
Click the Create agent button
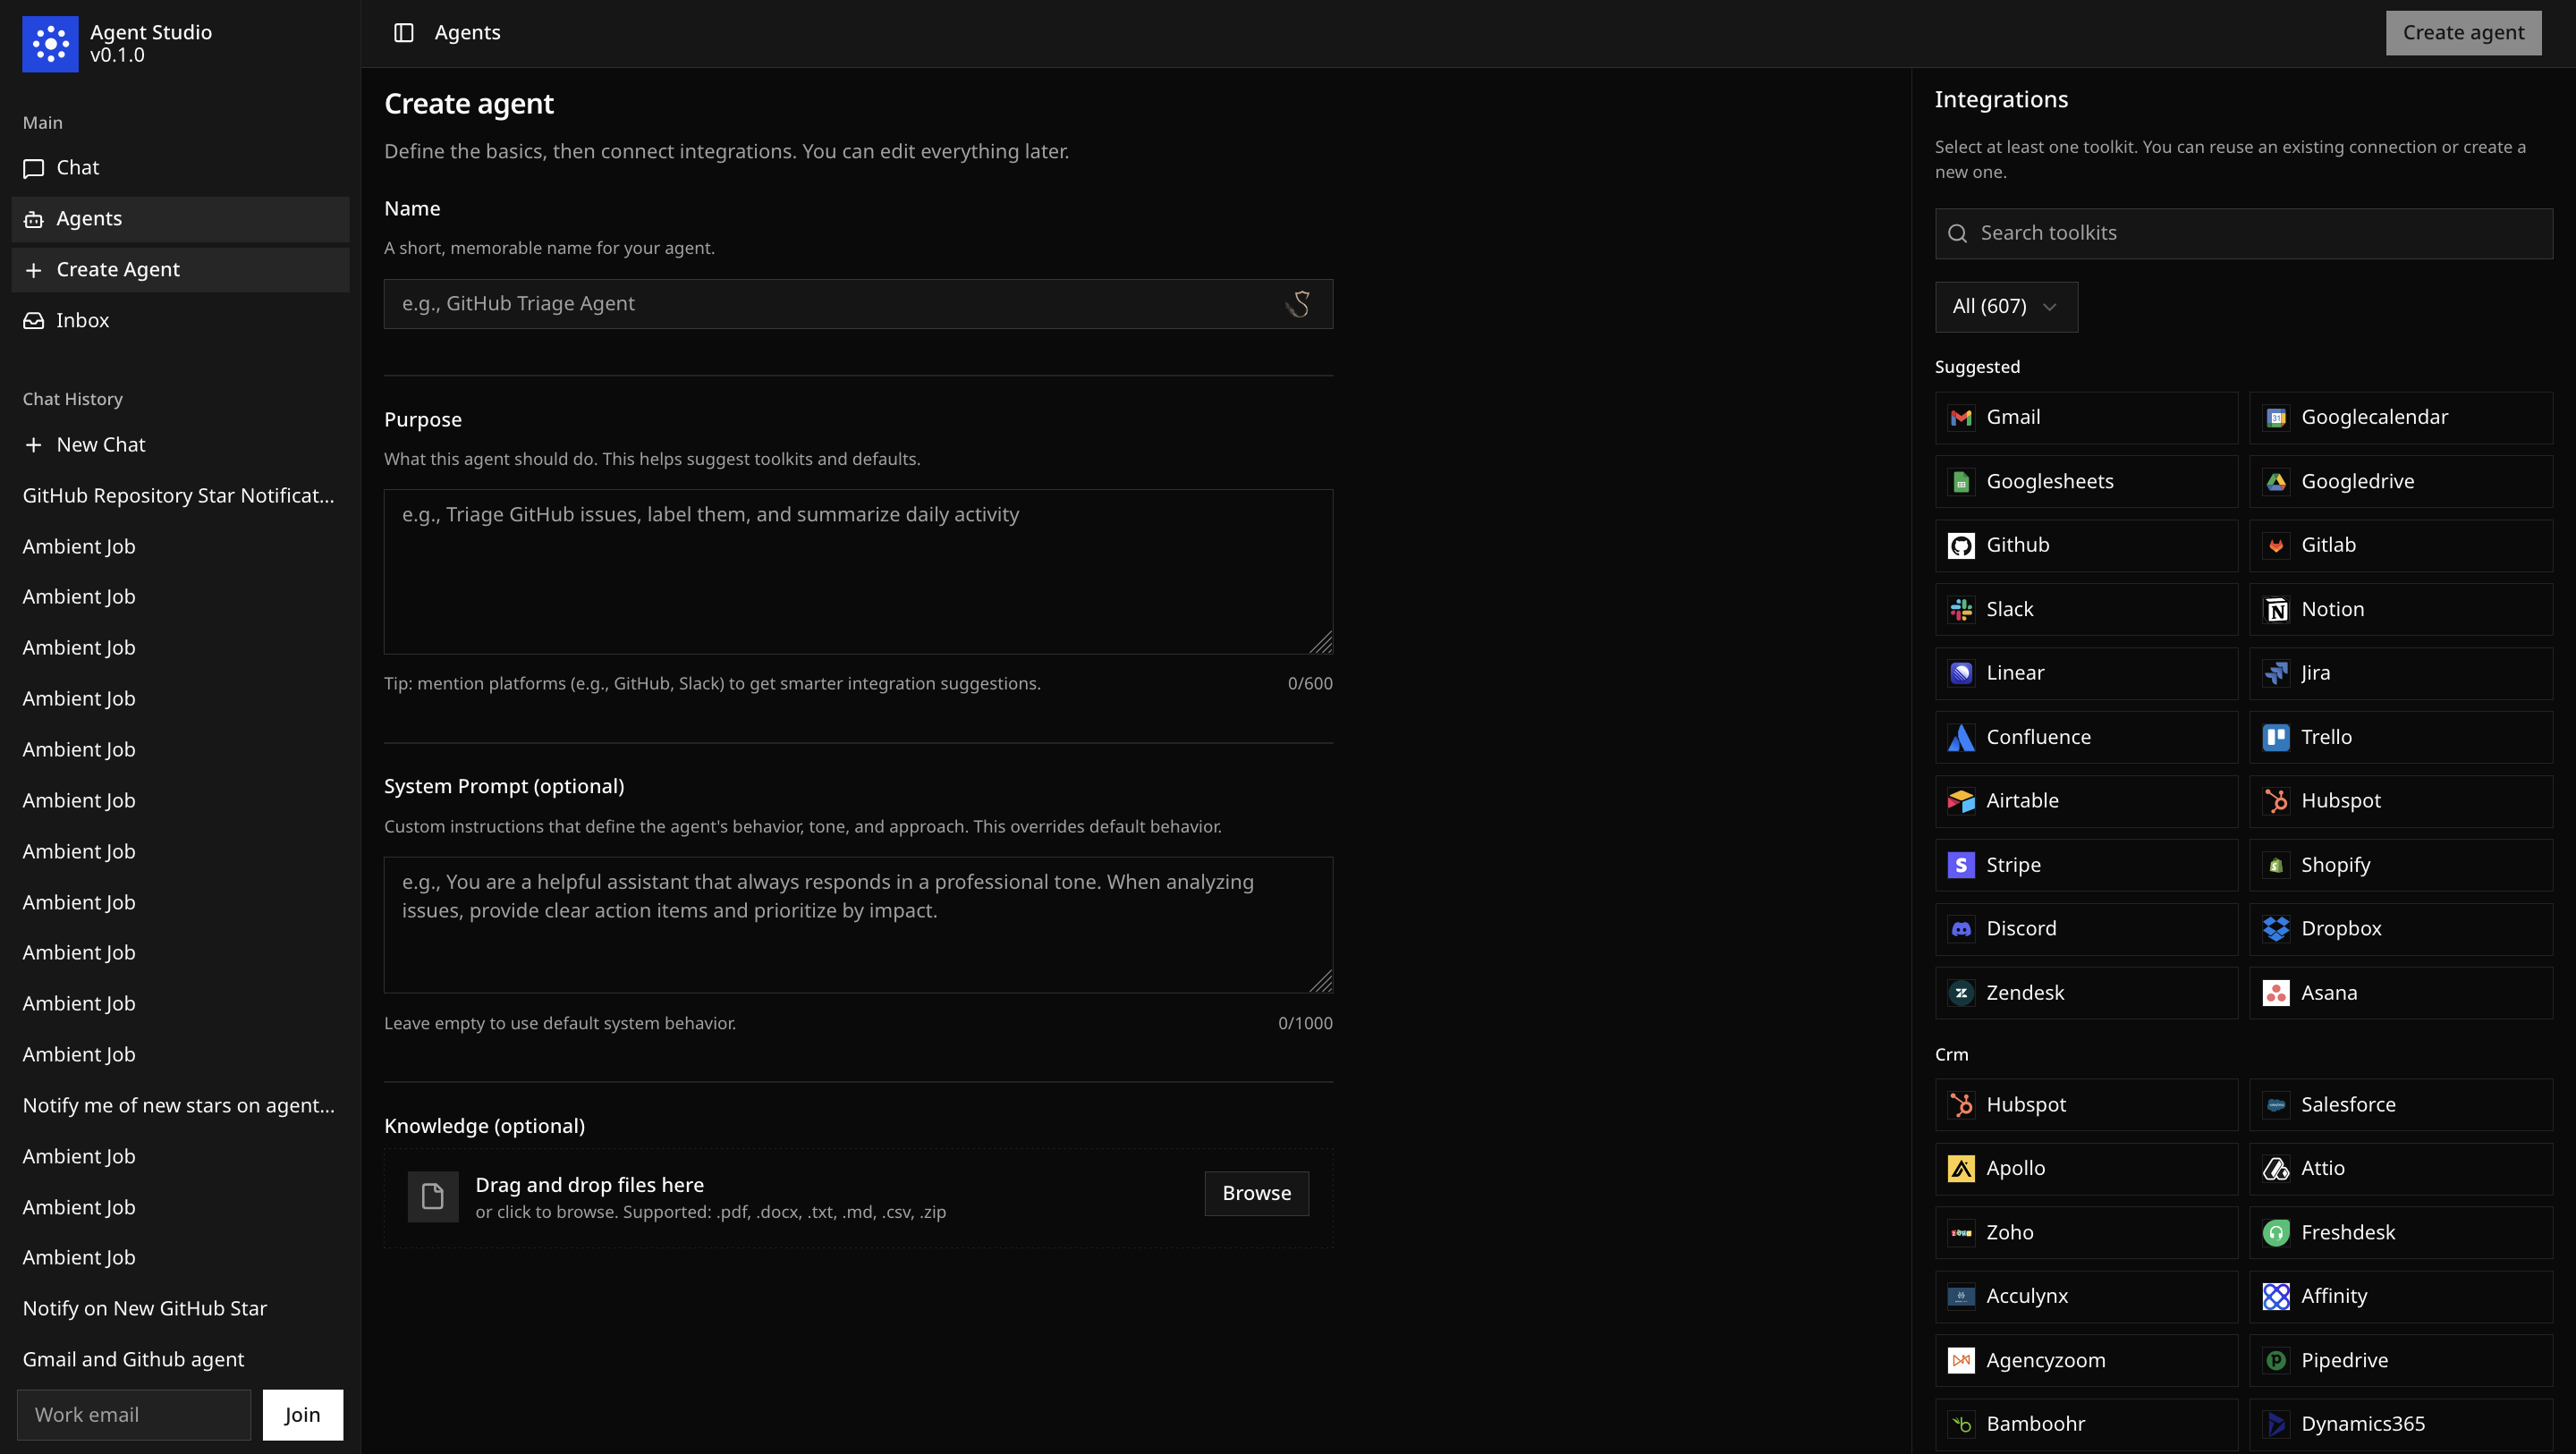click(2462, 33)
